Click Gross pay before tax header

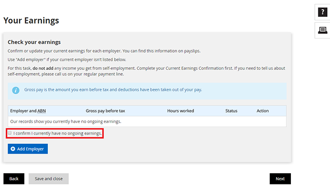pos(105,110)
